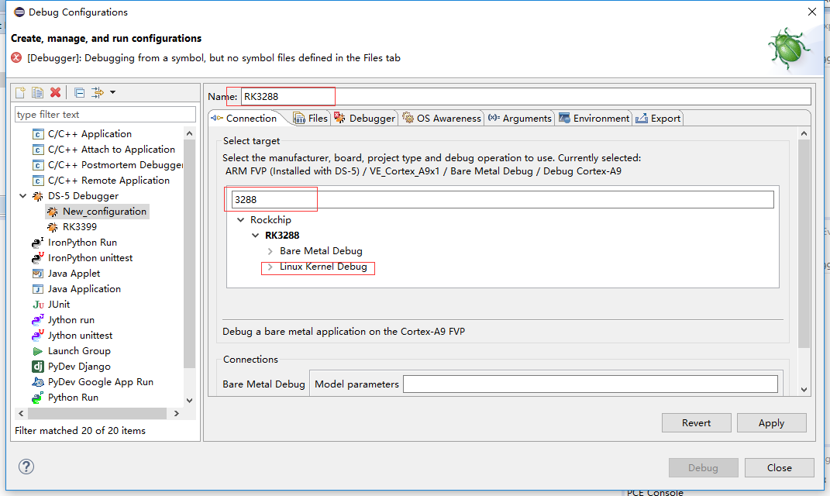The height and width of the screenshot is (496, 830).
Task: Click the Close button
Action: tap(779, 467)
